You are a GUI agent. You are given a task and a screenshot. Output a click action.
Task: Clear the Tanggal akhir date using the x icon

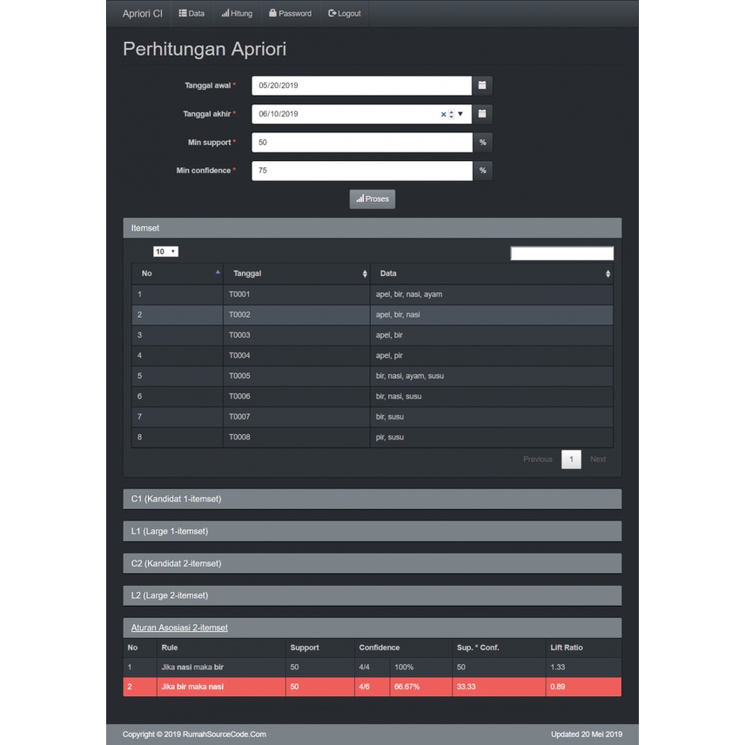442,114
